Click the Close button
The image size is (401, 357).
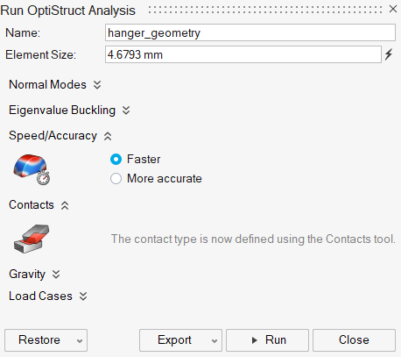pos(354,340)
